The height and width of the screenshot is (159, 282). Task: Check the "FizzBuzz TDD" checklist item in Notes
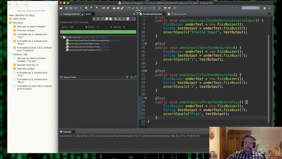coord(10,54)
